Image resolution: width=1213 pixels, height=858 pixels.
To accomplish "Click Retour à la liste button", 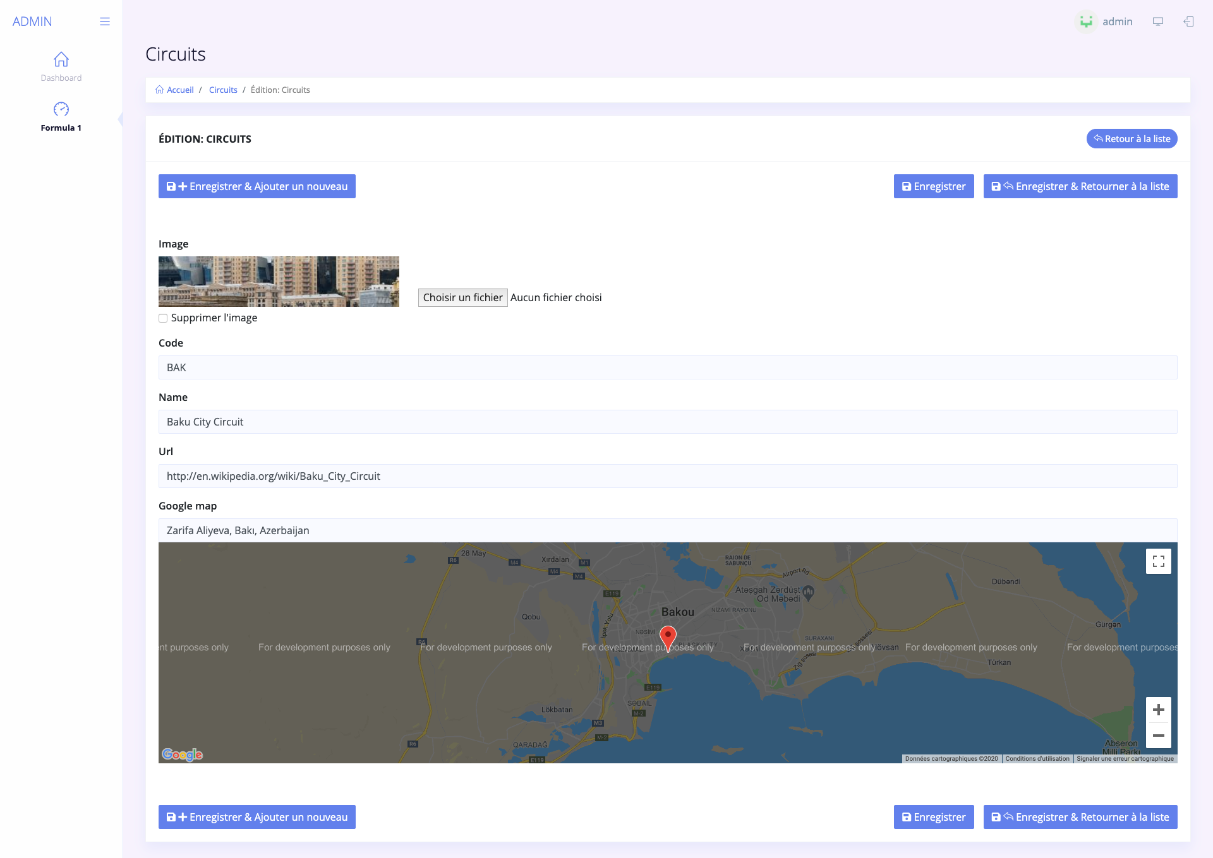I will 1132,139.
